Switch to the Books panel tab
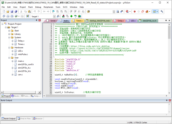The width and height of the screenshot is (172, 124). pos(15,96)
